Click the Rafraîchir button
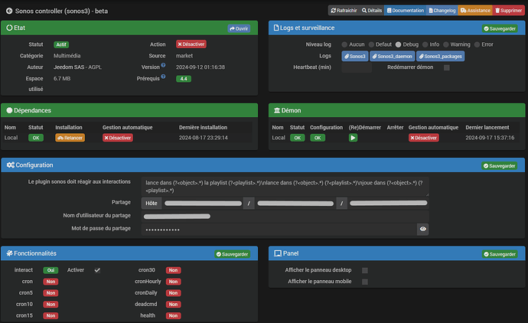The width and height of the screenshot is (528, 323). point(344,11)
